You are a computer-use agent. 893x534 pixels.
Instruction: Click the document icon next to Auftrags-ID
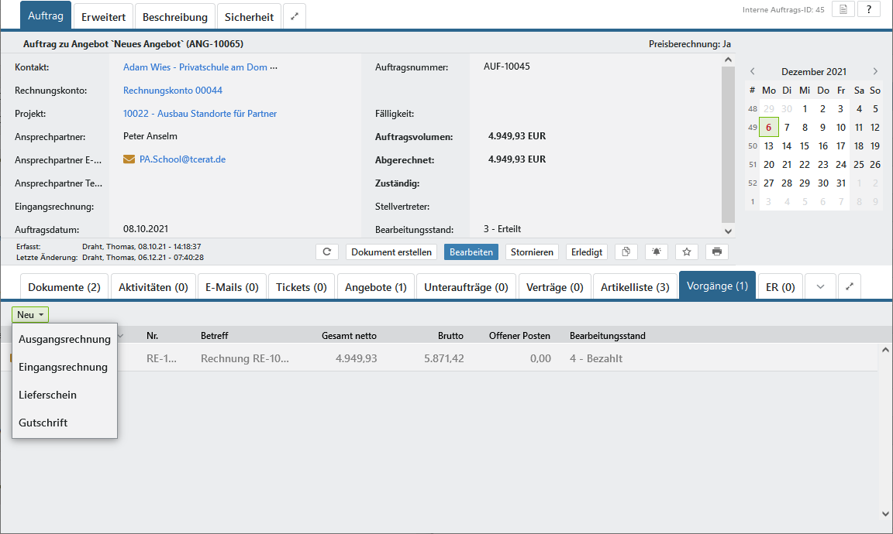(x=843, y=10)
